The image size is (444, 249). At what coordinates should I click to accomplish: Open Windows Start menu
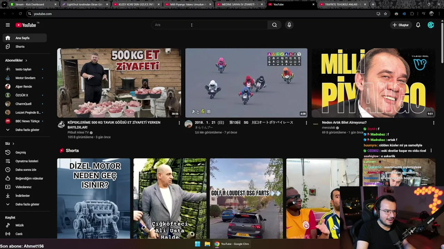[x=197, y=244]
